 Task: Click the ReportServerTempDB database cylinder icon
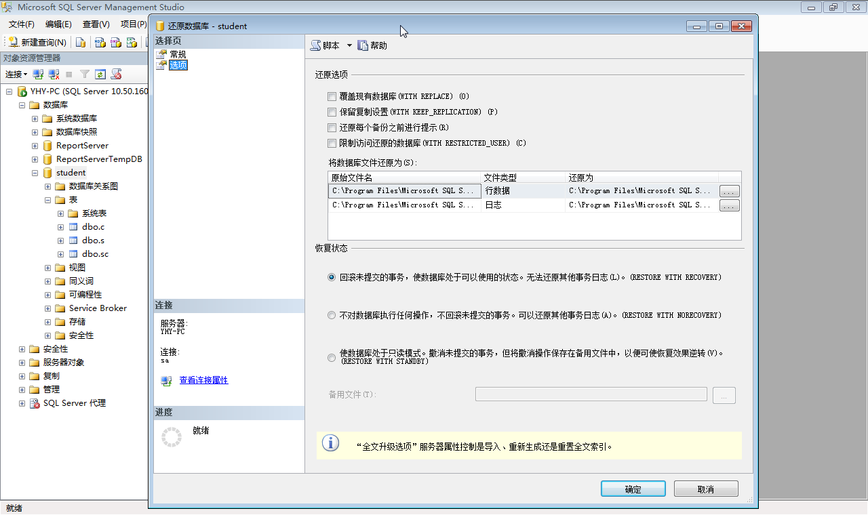47,159
